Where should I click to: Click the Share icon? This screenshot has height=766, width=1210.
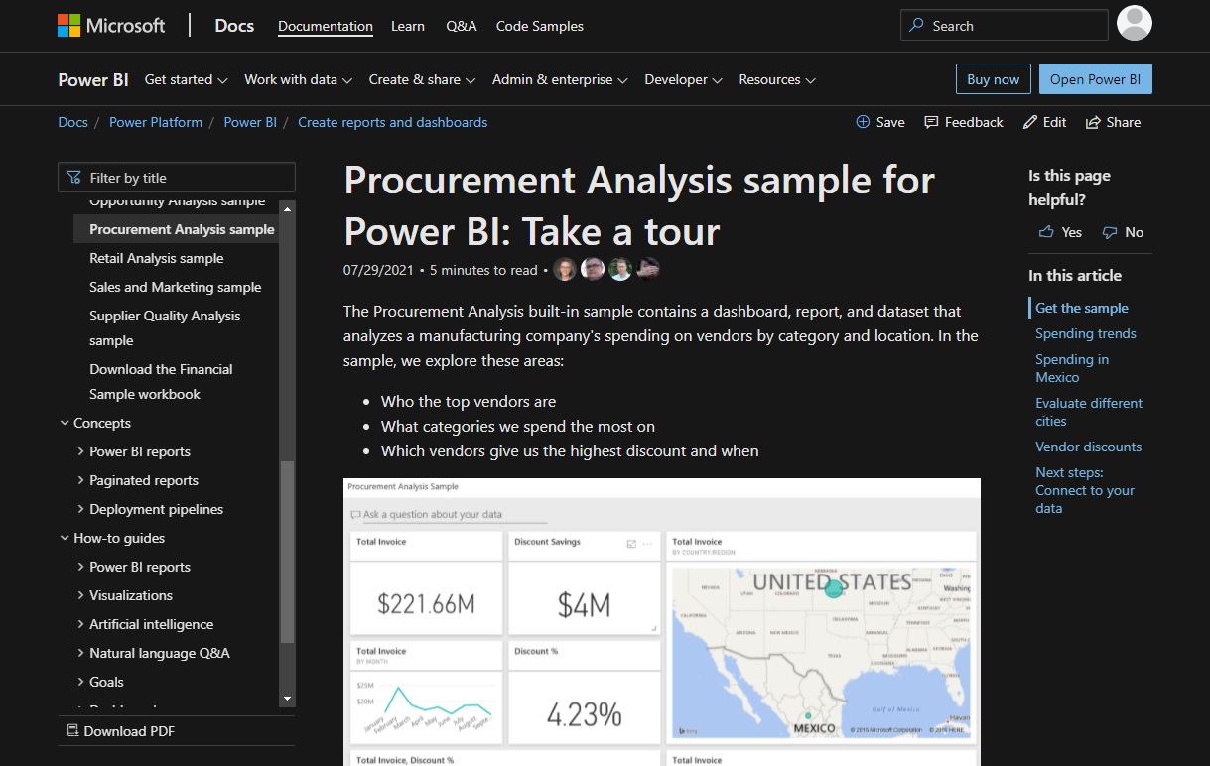1095,122
